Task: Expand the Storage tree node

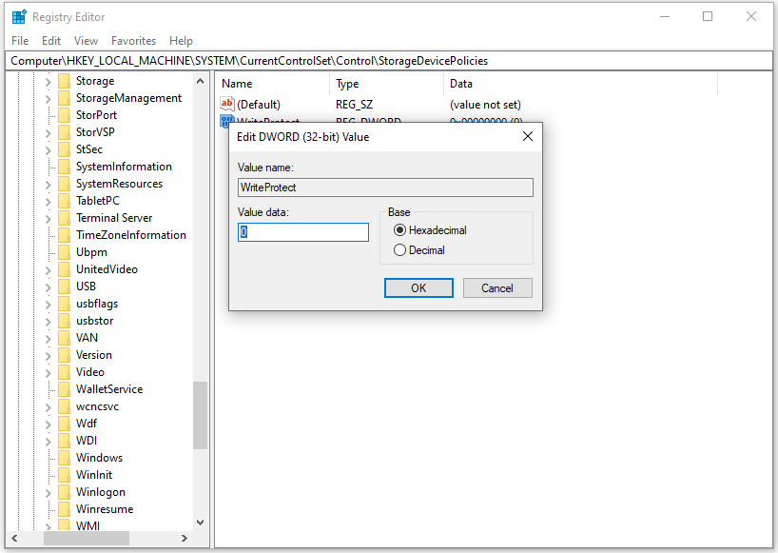Action: click(48, 80)
